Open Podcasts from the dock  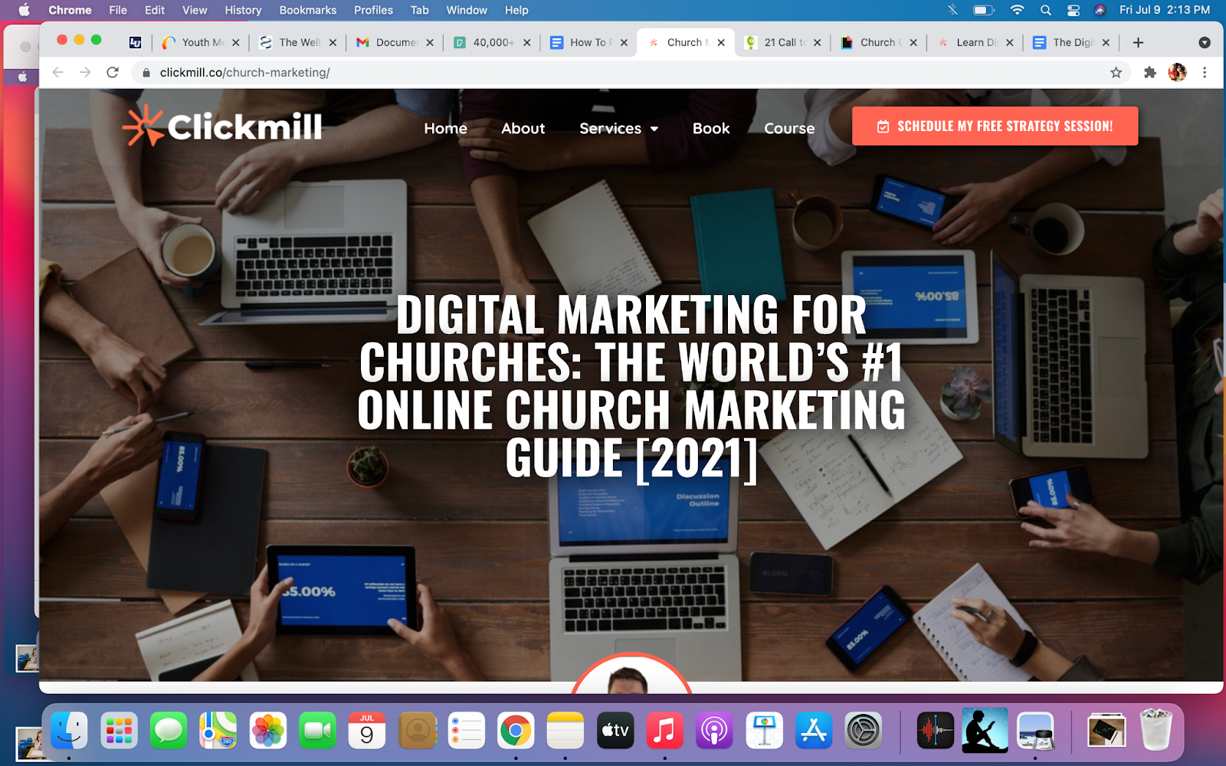(714, 730)
